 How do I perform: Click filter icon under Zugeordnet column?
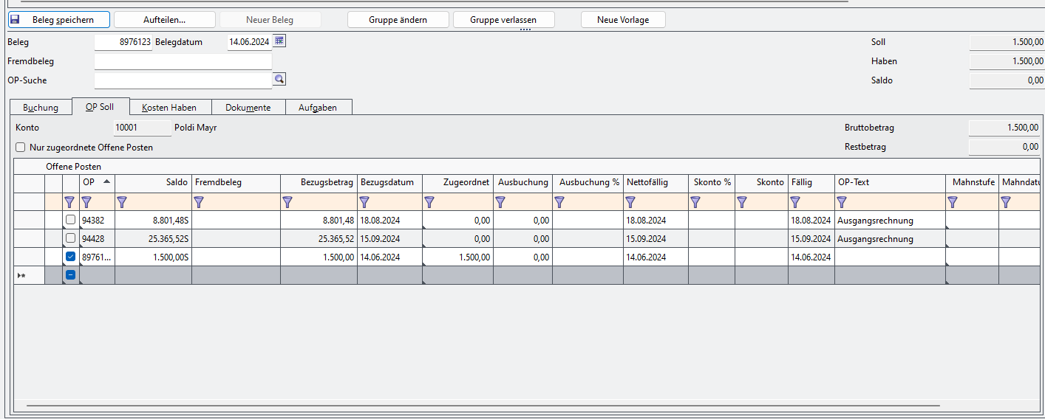pyautogui.click(x=429, y=201)
